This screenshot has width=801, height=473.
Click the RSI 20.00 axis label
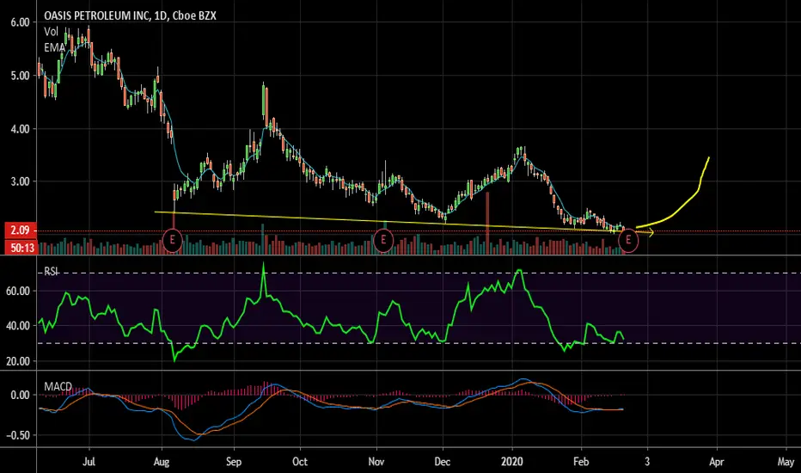click(x=18, y=361)
